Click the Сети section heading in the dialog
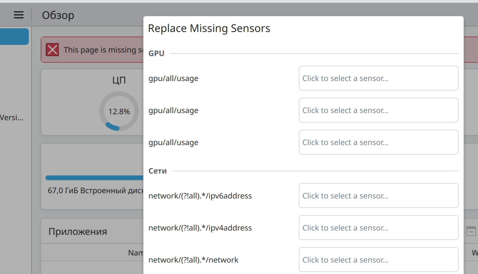Viewport: 478px width, 274px height. [x=157, y=171]
